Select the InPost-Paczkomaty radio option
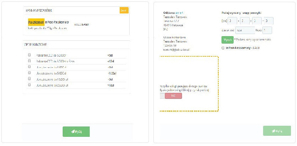The image size is (297, 146). click(223, 47)
